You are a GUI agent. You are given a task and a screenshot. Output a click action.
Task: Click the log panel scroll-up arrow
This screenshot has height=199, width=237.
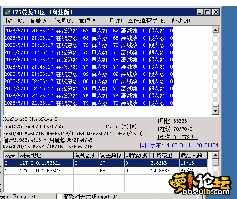(x=216, y=30)
